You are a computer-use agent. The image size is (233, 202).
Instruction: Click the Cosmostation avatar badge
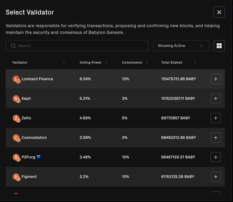click(16, 138)
